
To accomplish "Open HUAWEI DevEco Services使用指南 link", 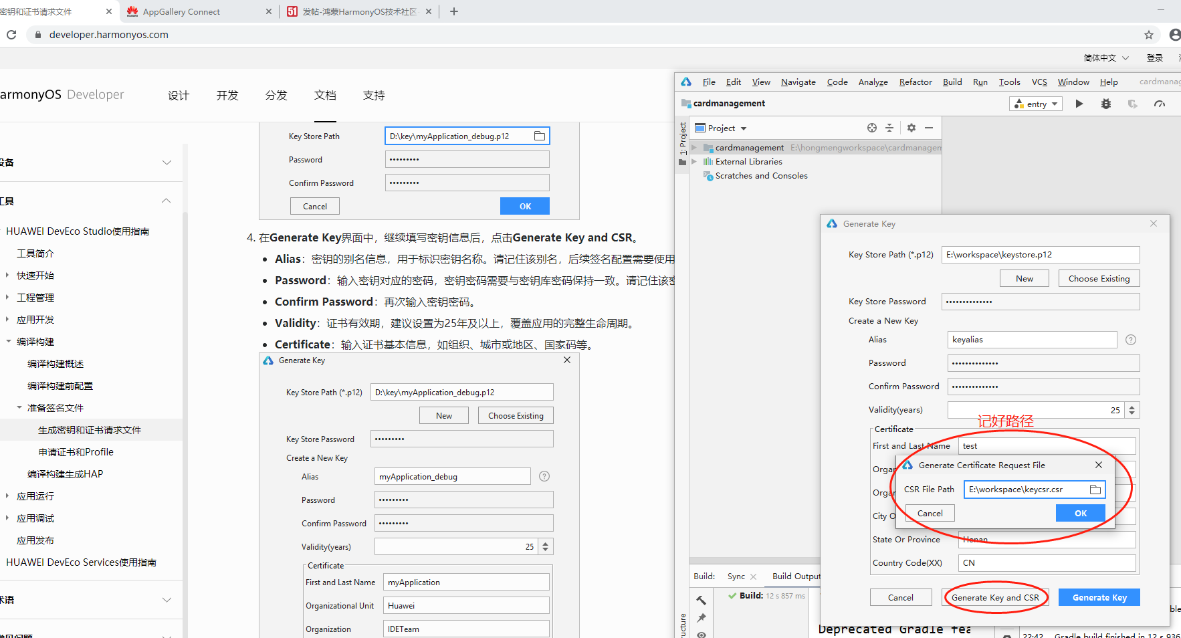I will [81, 562].
